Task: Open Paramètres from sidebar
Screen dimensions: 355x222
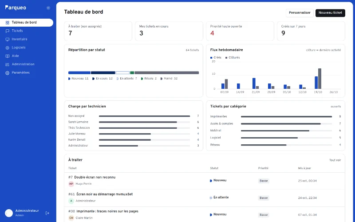Action: coord(27,73)
